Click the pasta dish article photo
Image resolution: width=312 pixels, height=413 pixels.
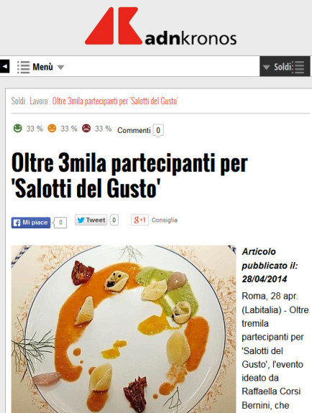tap(124, 329)
